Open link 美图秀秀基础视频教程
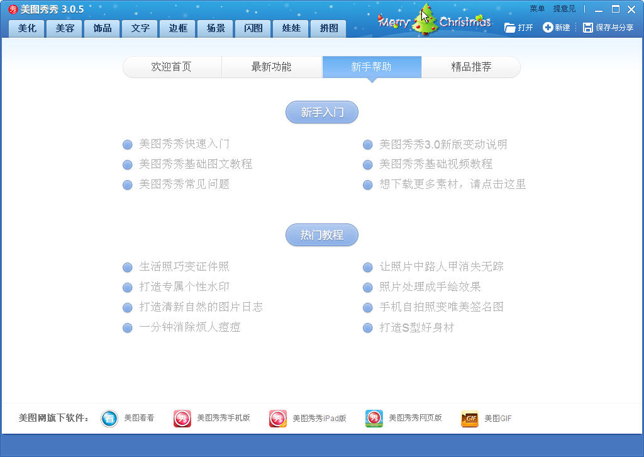 click(x=436, y=164)
